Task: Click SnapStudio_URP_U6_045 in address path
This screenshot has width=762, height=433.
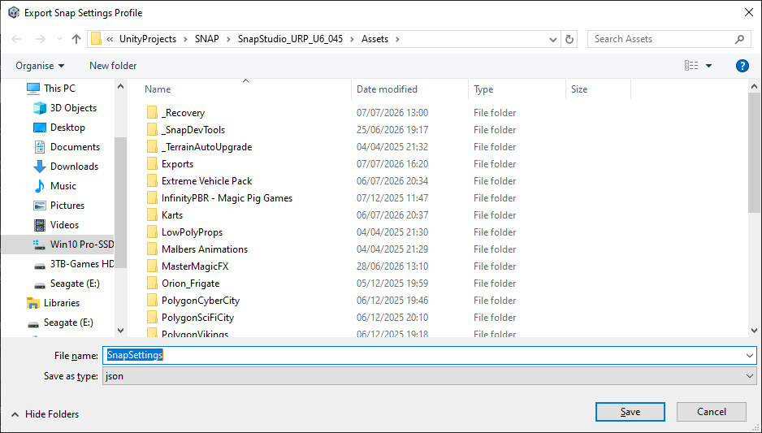Action: (x=290, y=39)
